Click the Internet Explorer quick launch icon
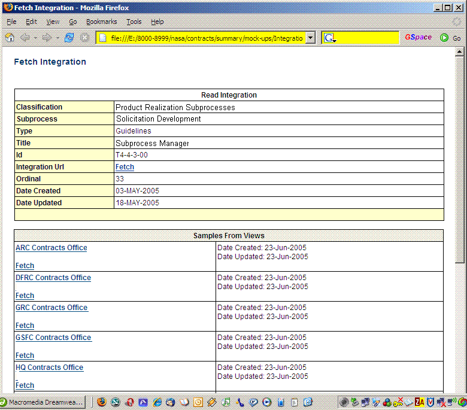Screen dimensions: 467x410 pyautogui.click(x=157, y=403)
